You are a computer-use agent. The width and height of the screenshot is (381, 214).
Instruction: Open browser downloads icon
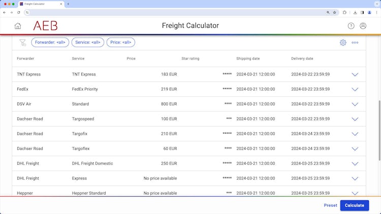click(355, 12)
